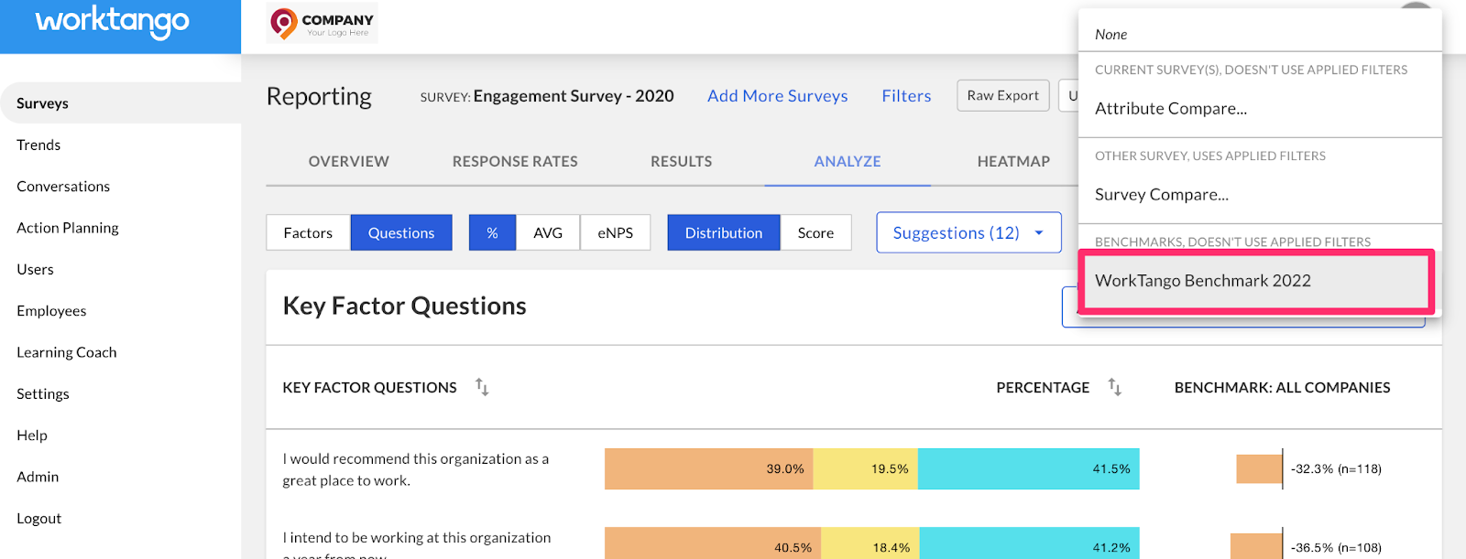Click the WorkTango logo

(112, 21)
